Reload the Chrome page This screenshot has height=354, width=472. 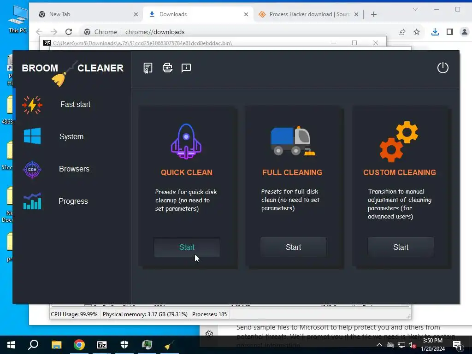(69, 32)
